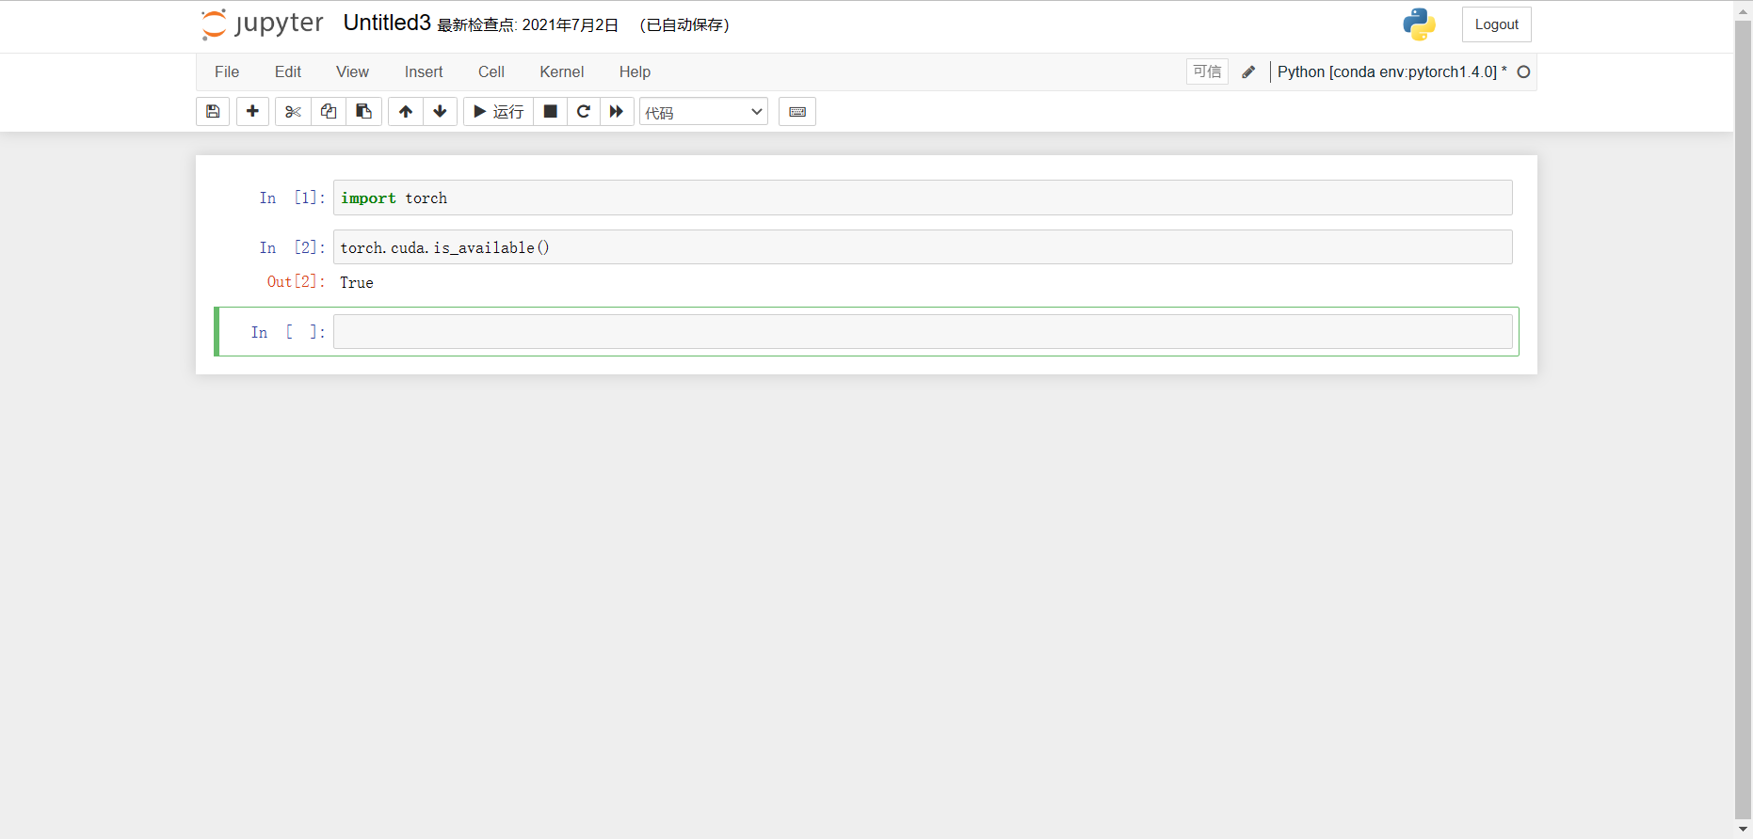Click the Jupyter logo
This screenshot has width=1753, height=839.
263,24
